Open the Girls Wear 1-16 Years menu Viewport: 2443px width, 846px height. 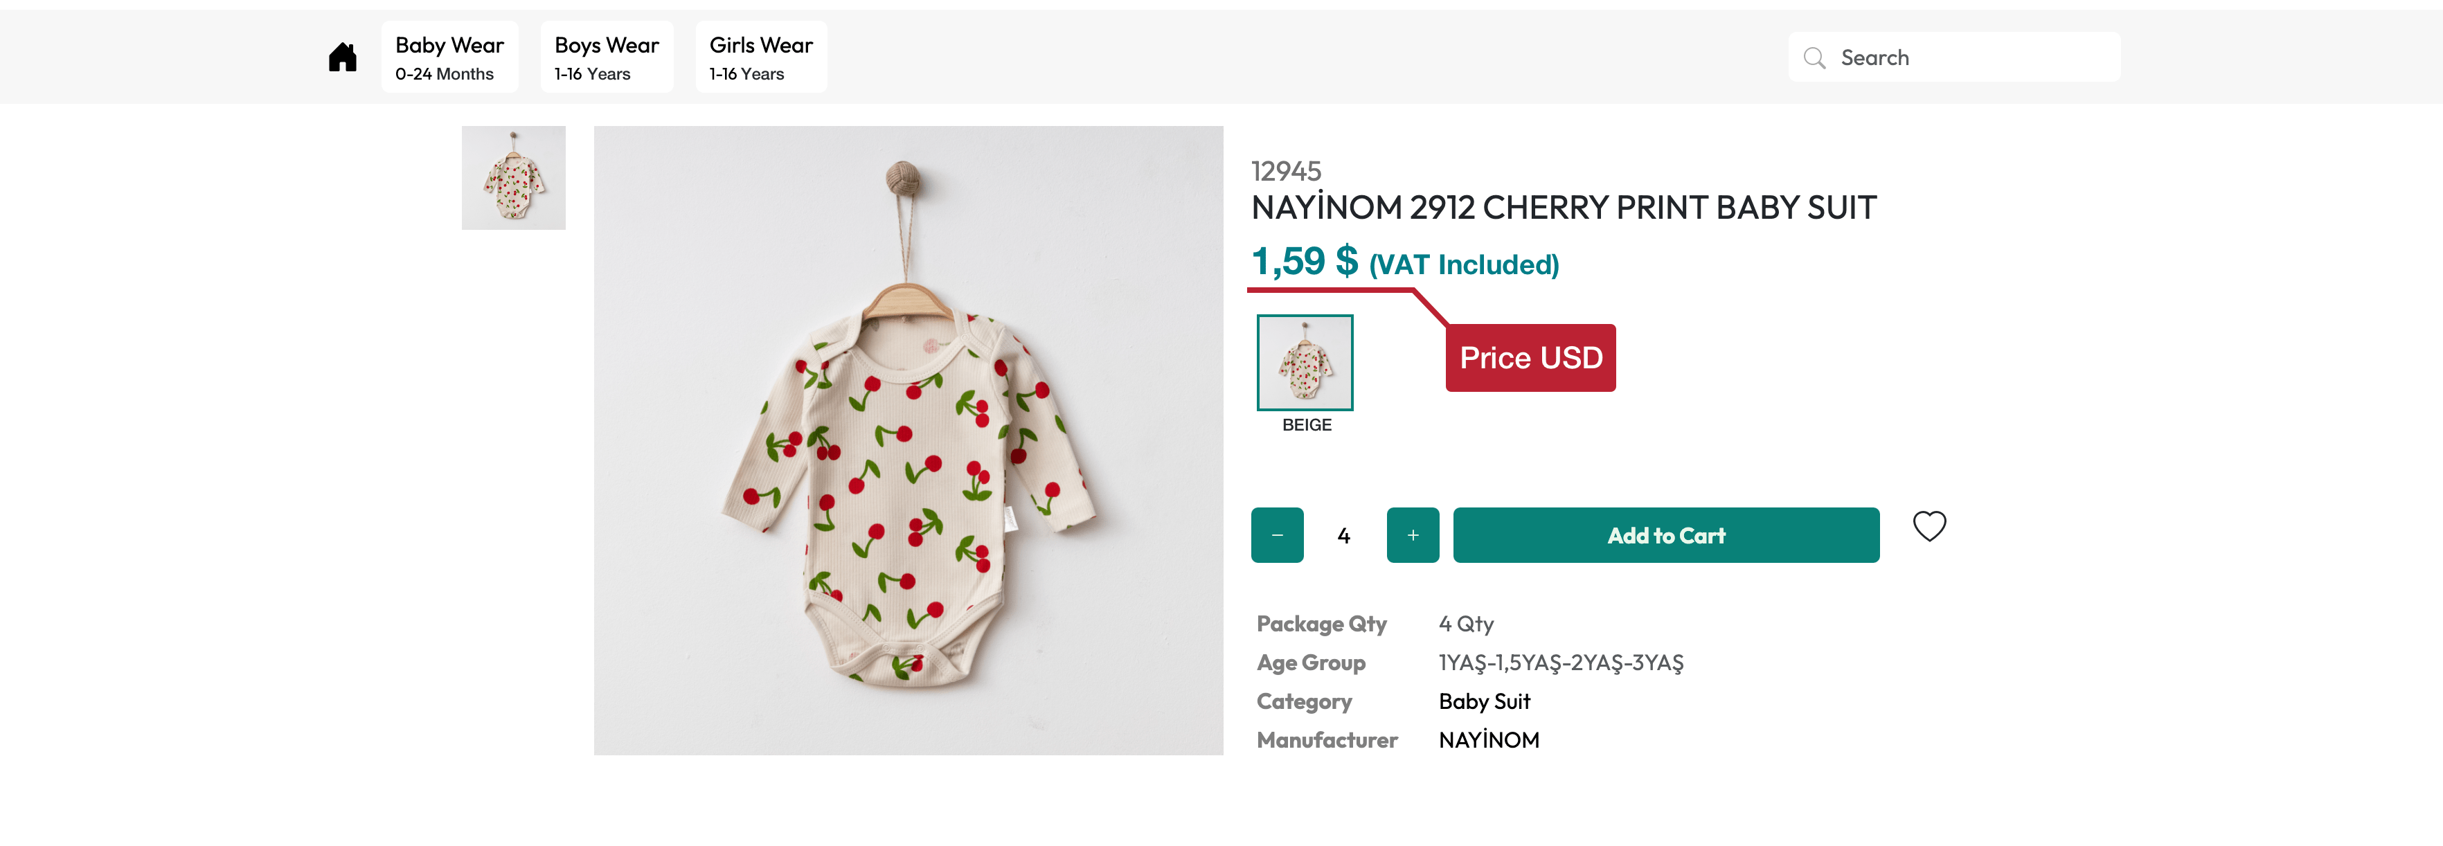pos(760,58)
